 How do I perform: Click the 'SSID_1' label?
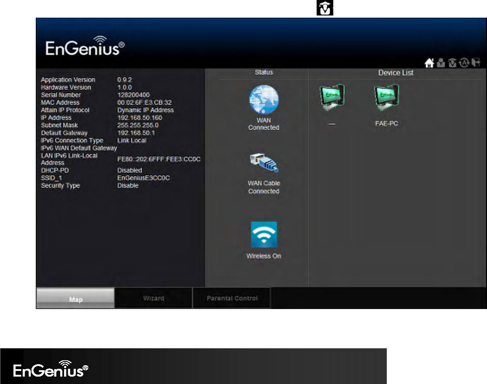(x=51, y=178)
